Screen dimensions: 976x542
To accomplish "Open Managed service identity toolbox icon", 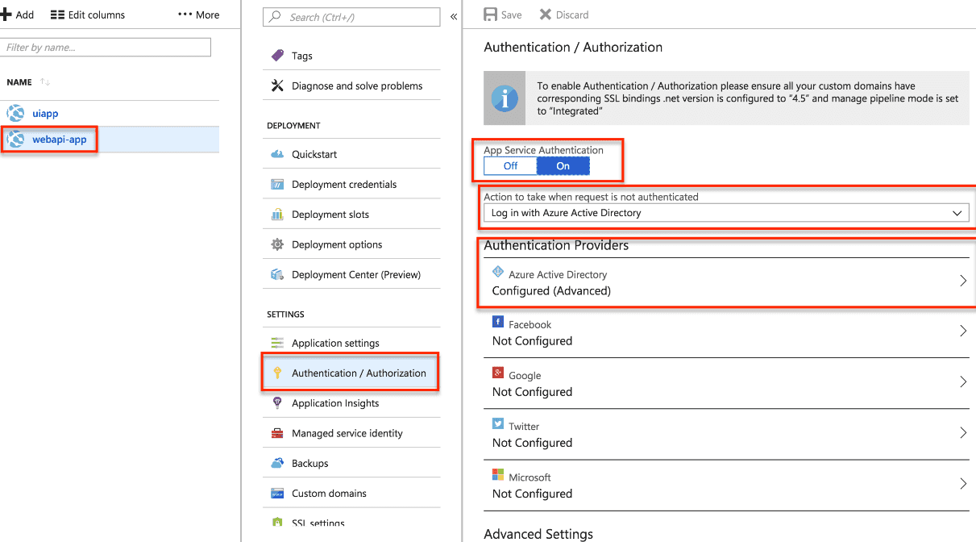I will pos(277,433).
